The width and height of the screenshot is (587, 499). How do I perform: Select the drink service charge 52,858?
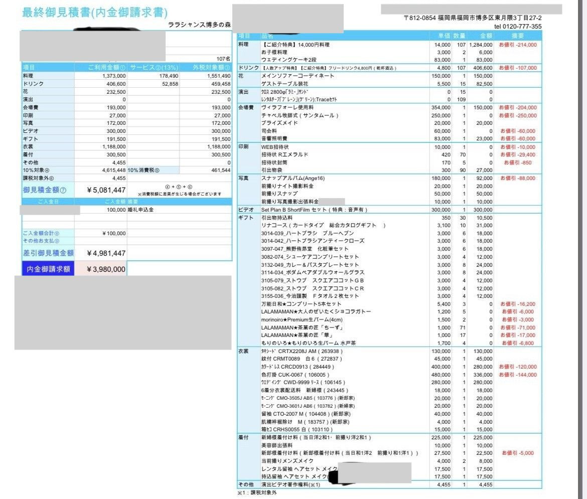(x=170, y=84)
